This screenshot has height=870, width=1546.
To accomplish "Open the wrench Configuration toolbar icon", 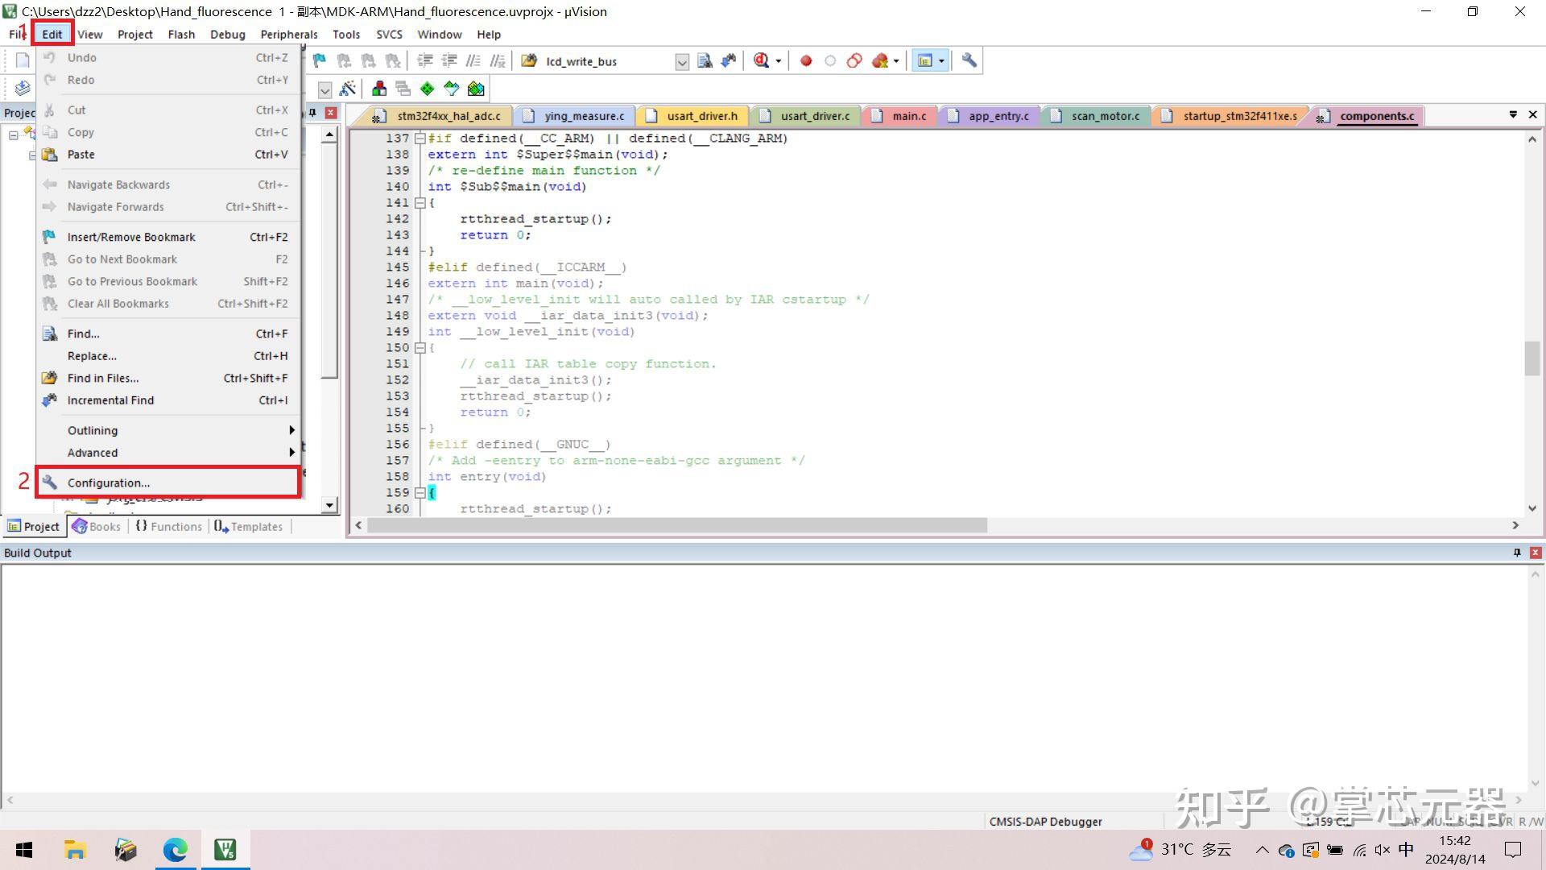I will 969,60.
